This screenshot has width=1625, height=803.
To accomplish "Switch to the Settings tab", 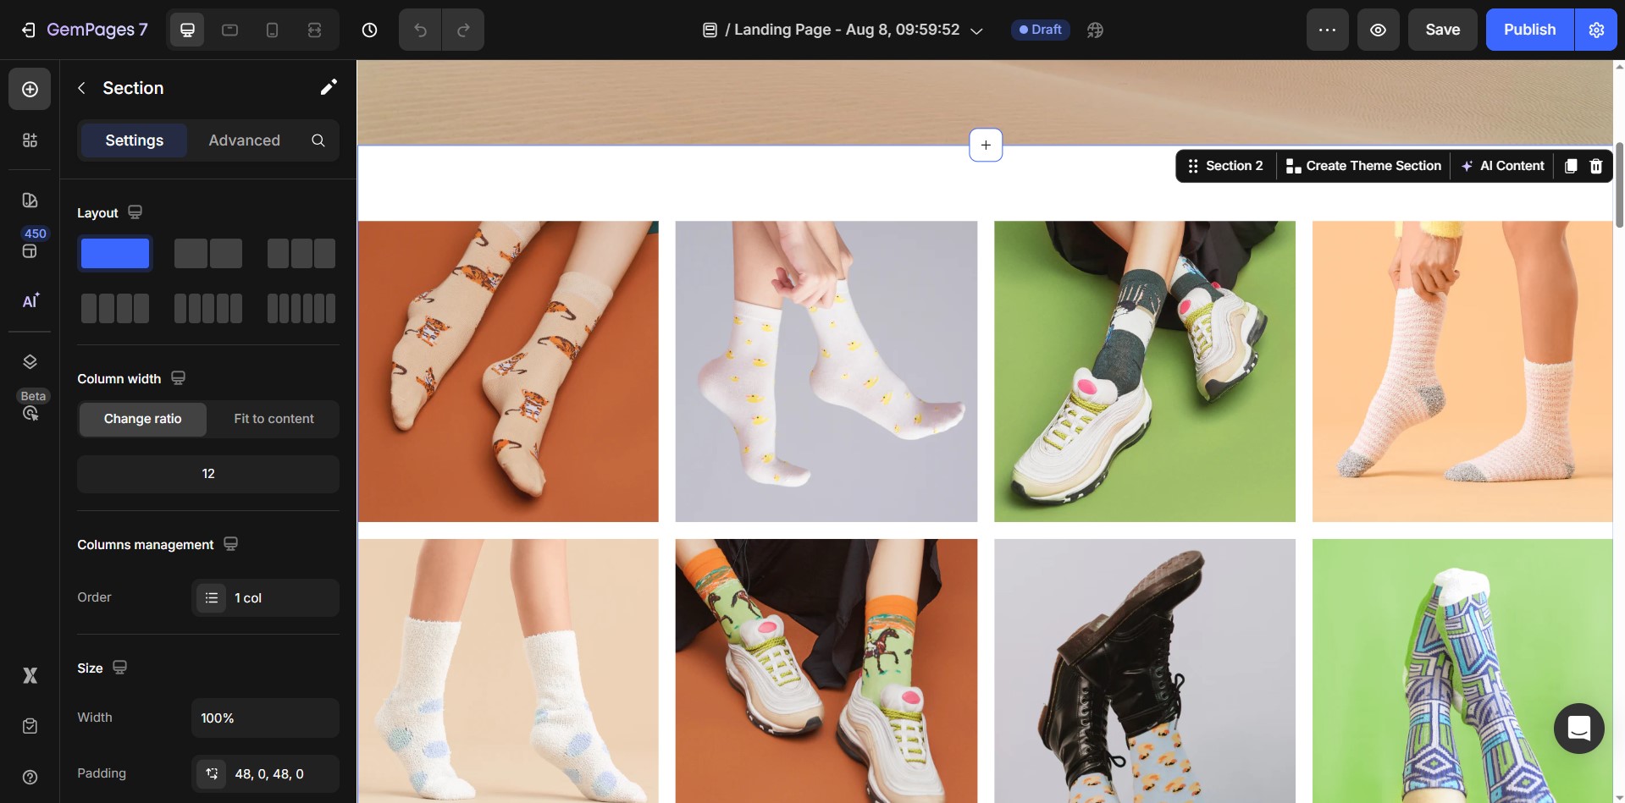I will tap(134, 140).
